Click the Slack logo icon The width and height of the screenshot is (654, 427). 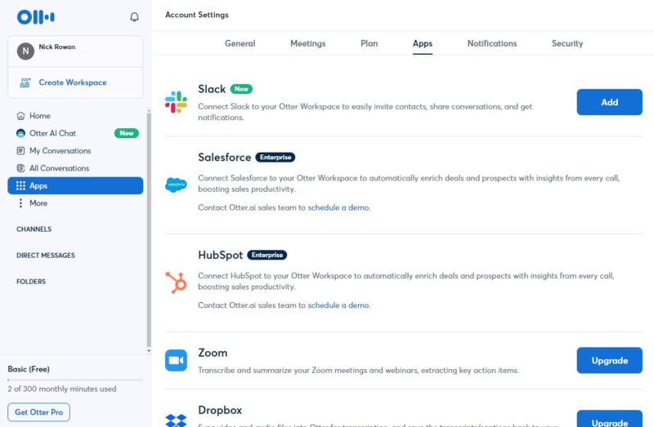coord(176,102)
